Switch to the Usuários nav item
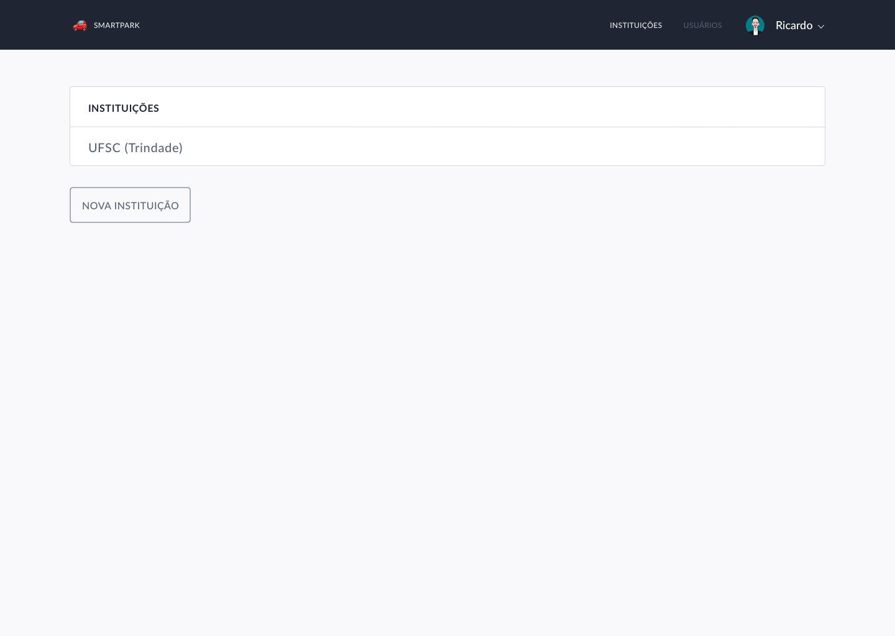Screen dimensions: 895x636 [x=702, y=25]
